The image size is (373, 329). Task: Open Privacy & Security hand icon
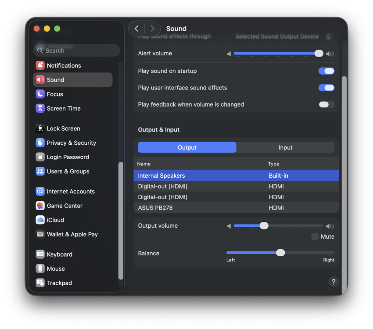[40, 143]
